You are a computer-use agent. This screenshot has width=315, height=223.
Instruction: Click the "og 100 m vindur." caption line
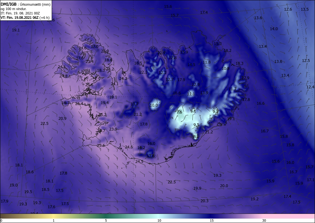point(14,9)
